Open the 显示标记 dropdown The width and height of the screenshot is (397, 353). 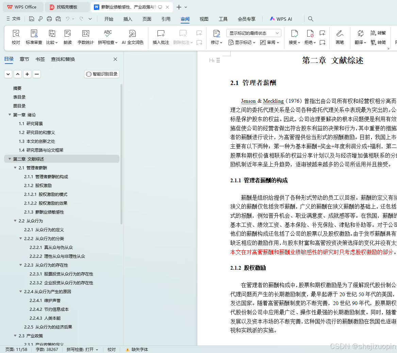tap(242, 43)
